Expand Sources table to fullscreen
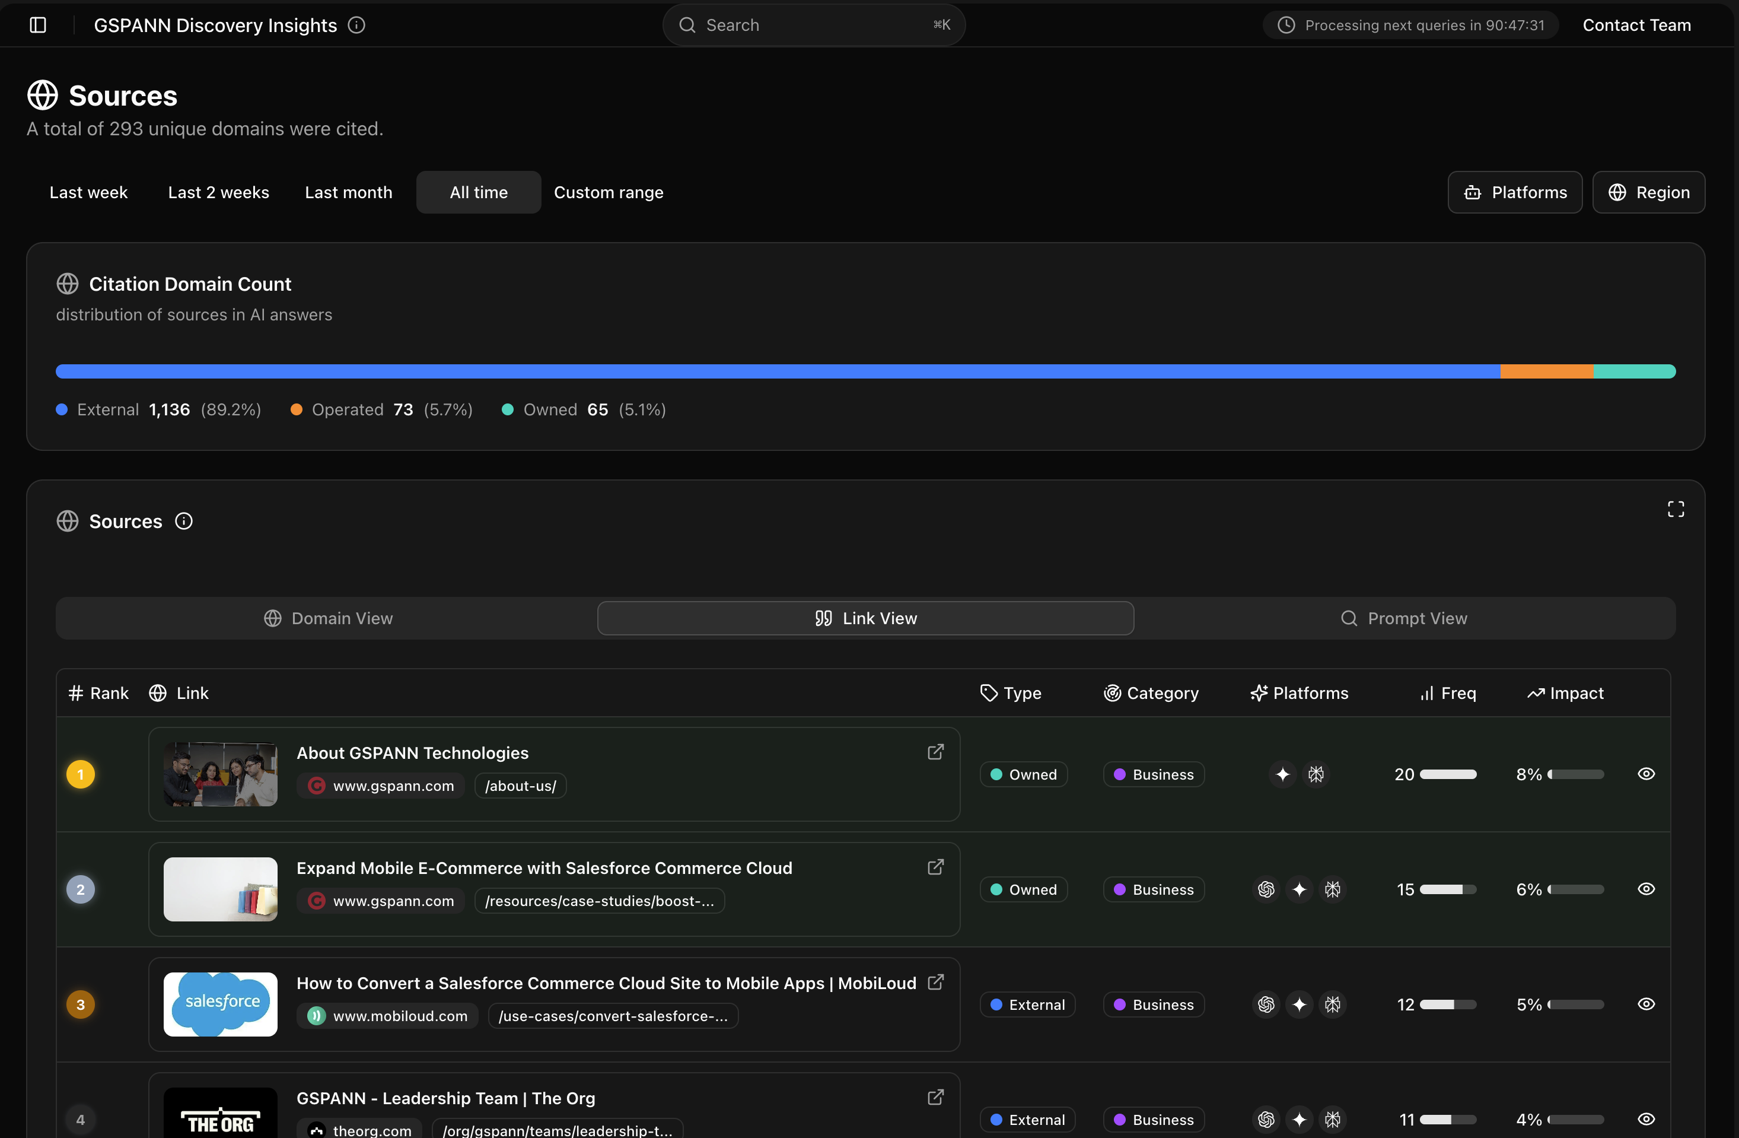1739x1138 pixels. point(1676,510)
